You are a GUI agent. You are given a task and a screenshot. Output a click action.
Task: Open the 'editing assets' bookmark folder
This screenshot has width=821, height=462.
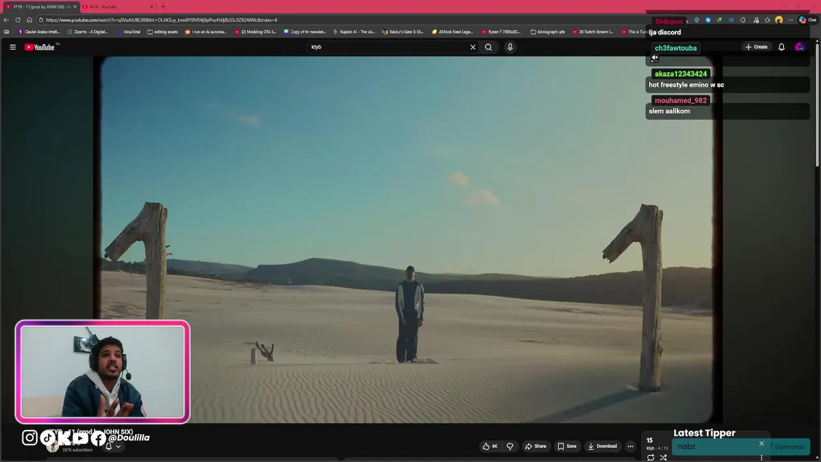(x=162, y=31)
